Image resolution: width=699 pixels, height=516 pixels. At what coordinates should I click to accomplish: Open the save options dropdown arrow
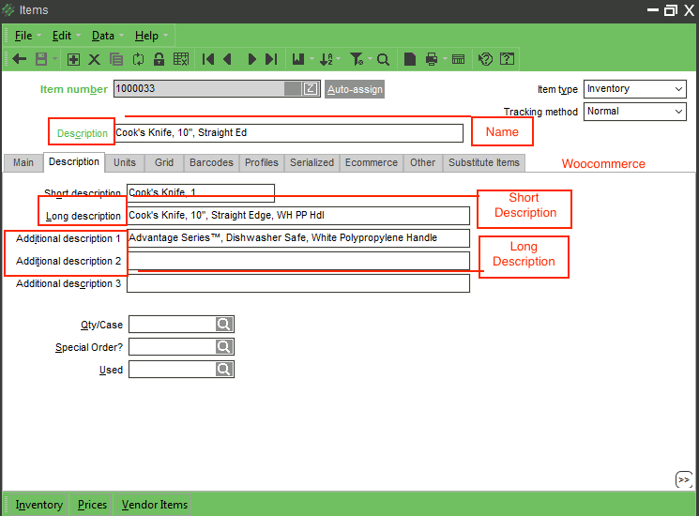click(x=54, y=59)
